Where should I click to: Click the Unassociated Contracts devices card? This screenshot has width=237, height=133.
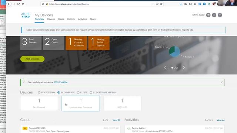[x=81, y=103]
